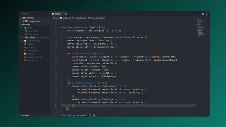
Task: Open Explorer more actions ellipsis
Action: point(47,14)
